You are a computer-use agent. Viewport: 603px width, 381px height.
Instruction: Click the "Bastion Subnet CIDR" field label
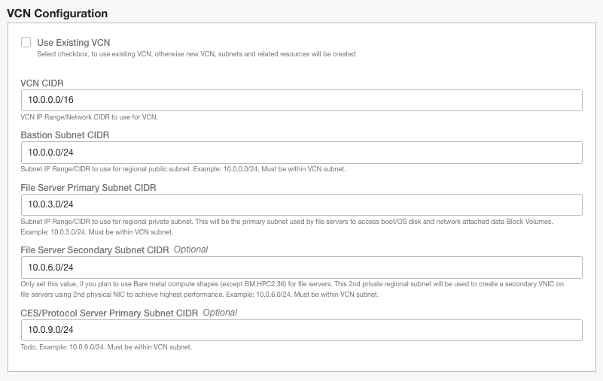(70, 135)
